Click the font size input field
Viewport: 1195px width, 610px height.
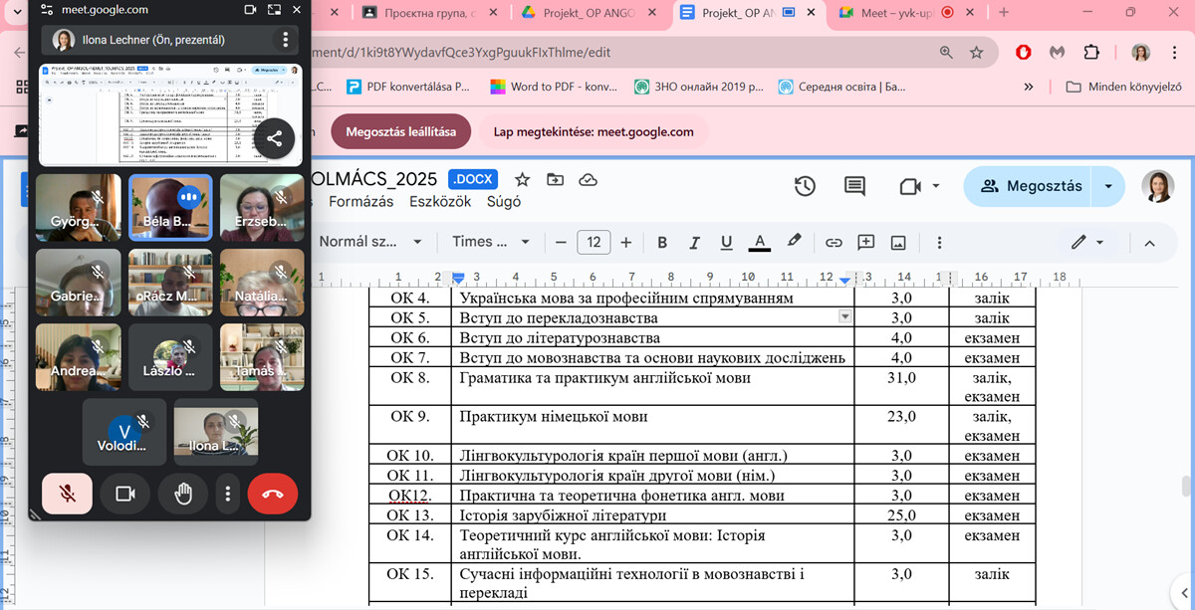pyautogui.click(x=594, y=242)
